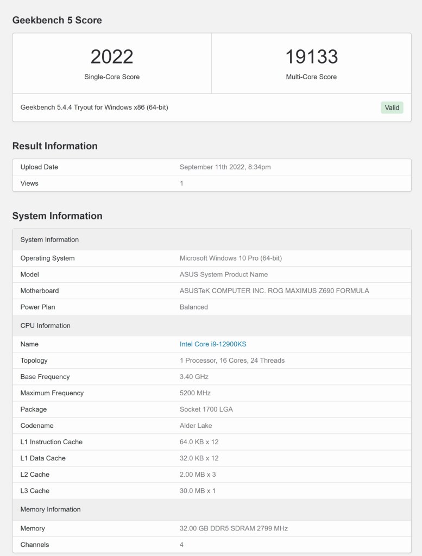Click the Result Information heading

point(55,146)
